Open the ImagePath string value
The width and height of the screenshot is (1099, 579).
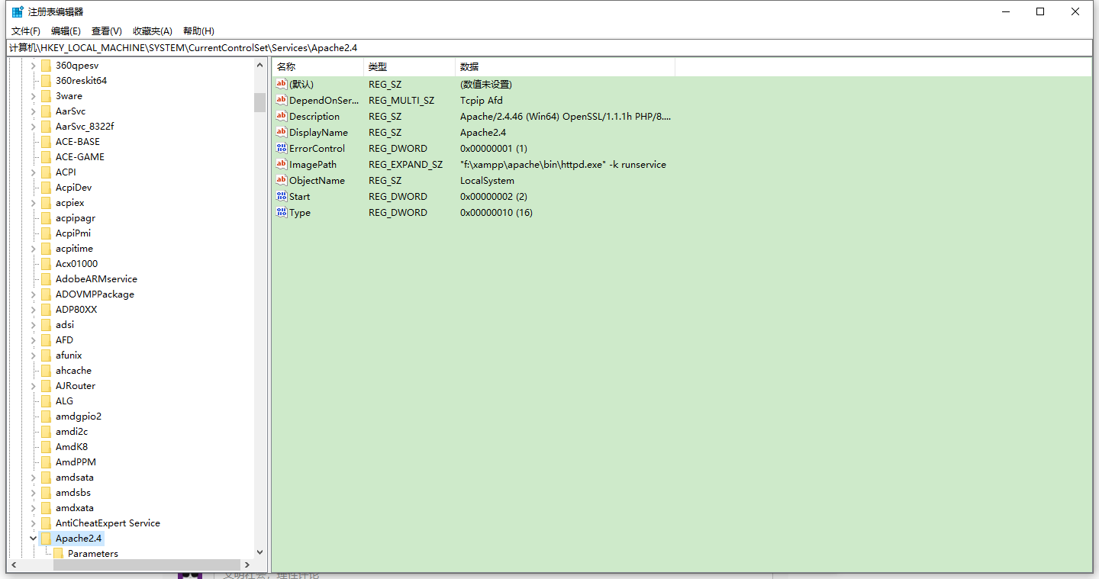(314, 164)
